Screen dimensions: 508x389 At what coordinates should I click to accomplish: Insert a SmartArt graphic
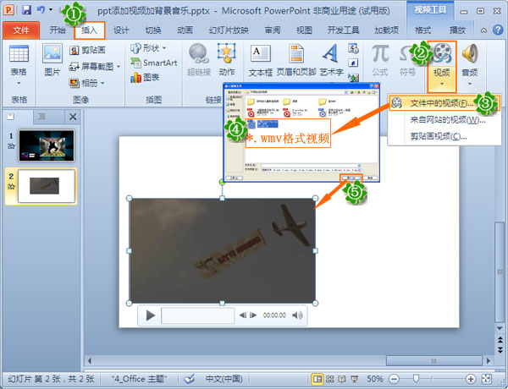coord(154,63)
